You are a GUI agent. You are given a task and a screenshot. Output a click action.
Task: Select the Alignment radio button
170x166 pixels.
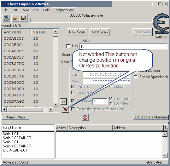pyautogui.click(x=111, y=99)
